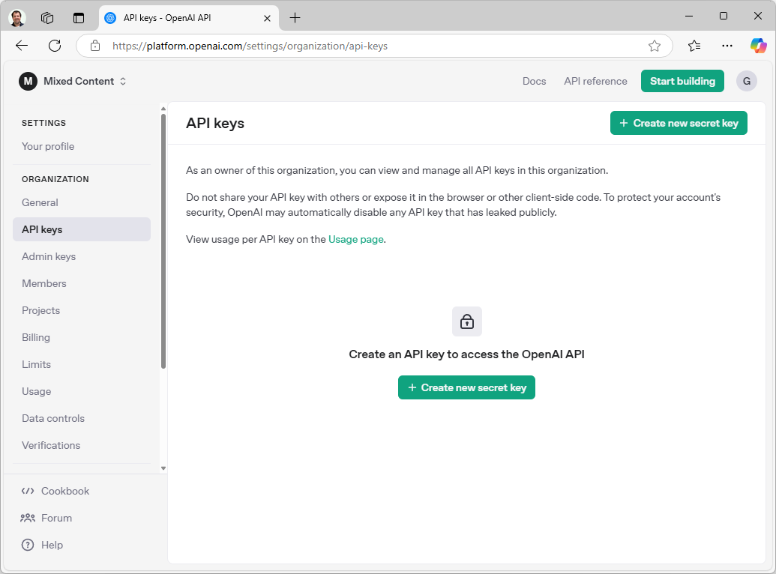Select API keys in the sidebar
This screenshot has width=776, height=574.
(x=82, y=229)
